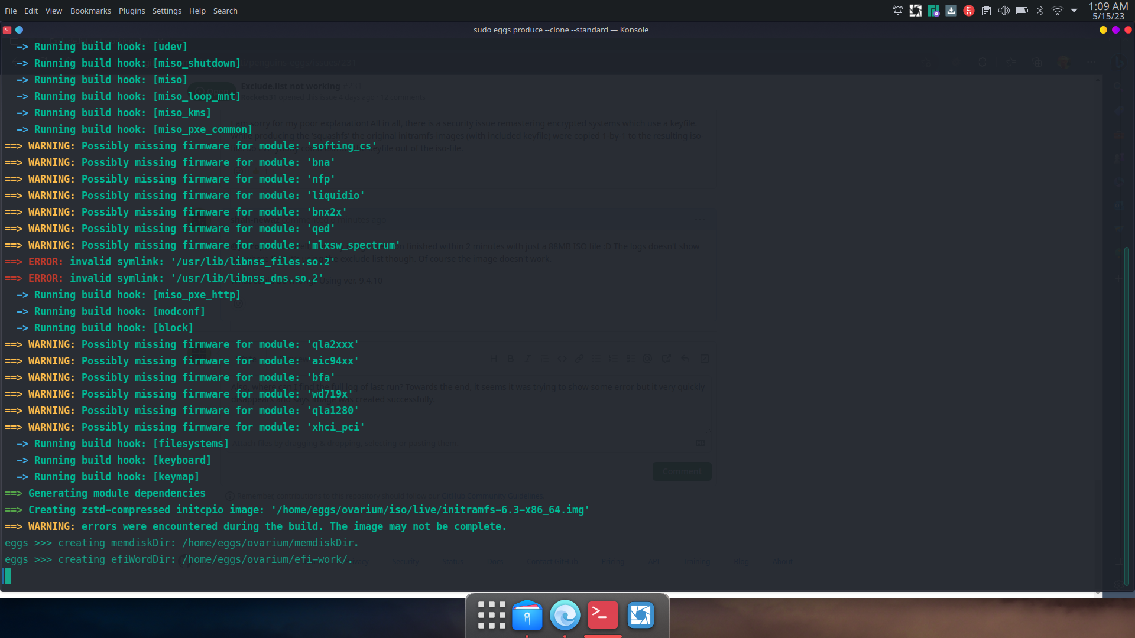Expand hidden system tray icons with the arrow
Screen dimensions: 1135x638
[x=1074, y=10]
